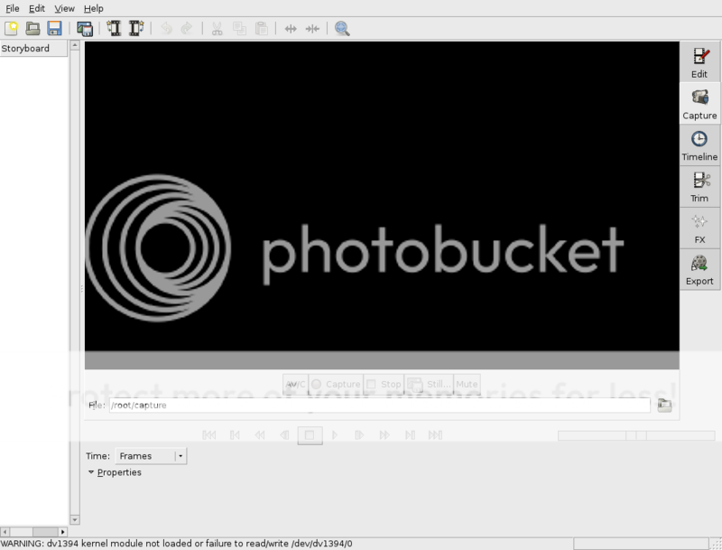Toggle the AV/C control button
This screenshot has width=722, height=550.
tap(295, 384)
